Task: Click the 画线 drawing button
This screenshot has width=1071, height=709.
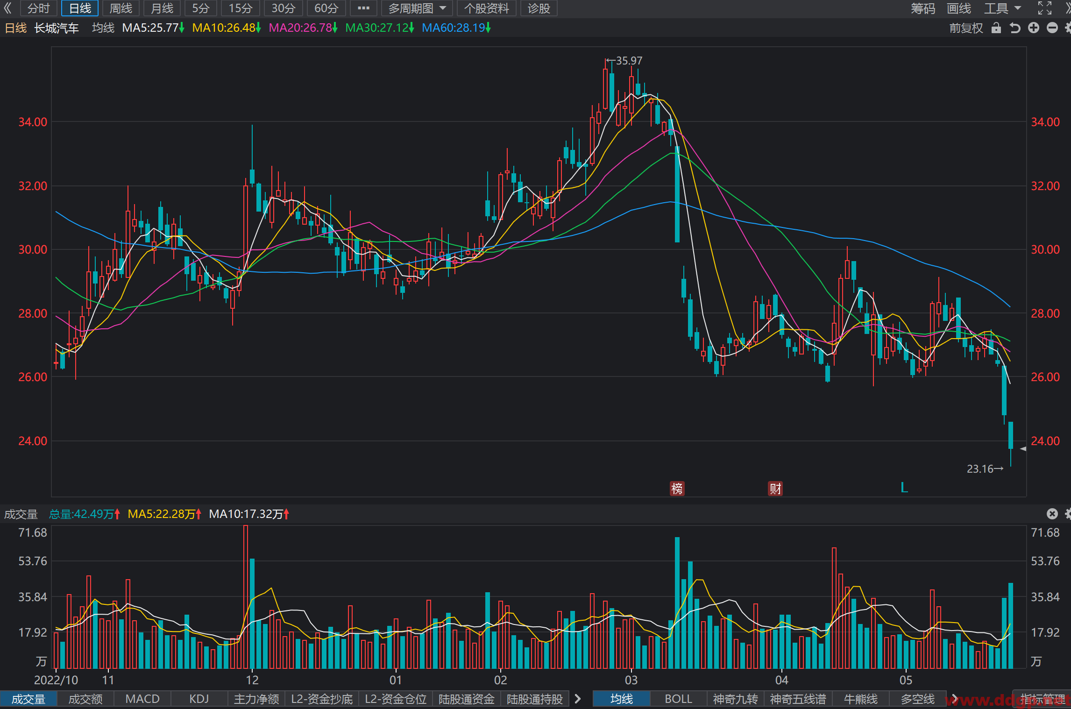Action: click(x=958, y=8)
